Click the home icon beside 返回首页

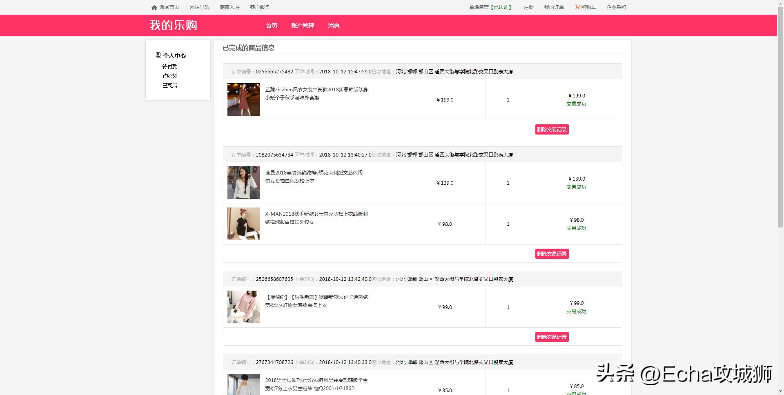[154, 7]
